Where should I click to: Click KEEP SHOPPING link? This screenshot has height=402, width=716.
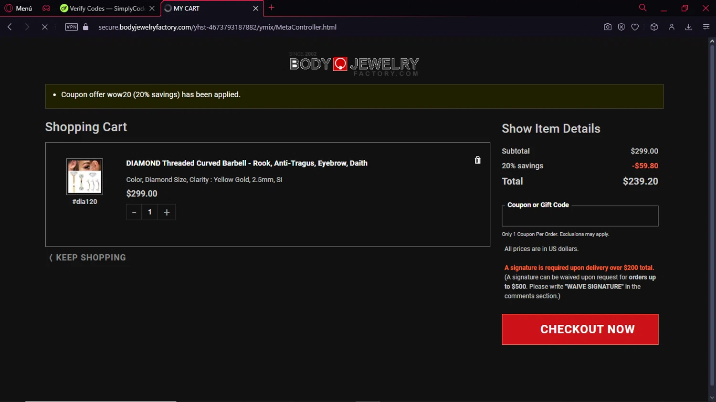coord(87,258)
